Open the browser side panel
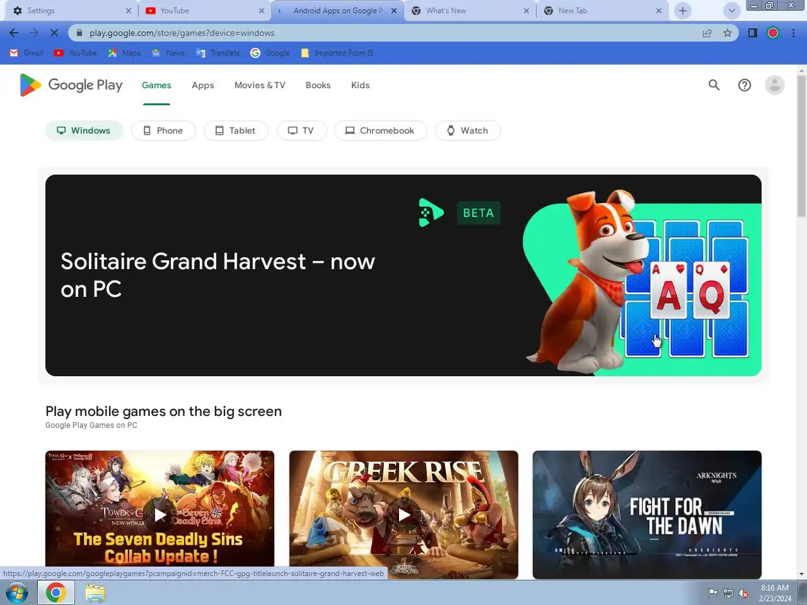Image resolution: width=807 pixels, height=605 pixels. (752, 33)
